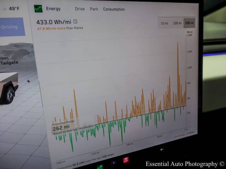Open the info icon beside 433.0 Wh/mi
Image resolution: width=226 pixels, height=169 pixels.
point(75,21)
